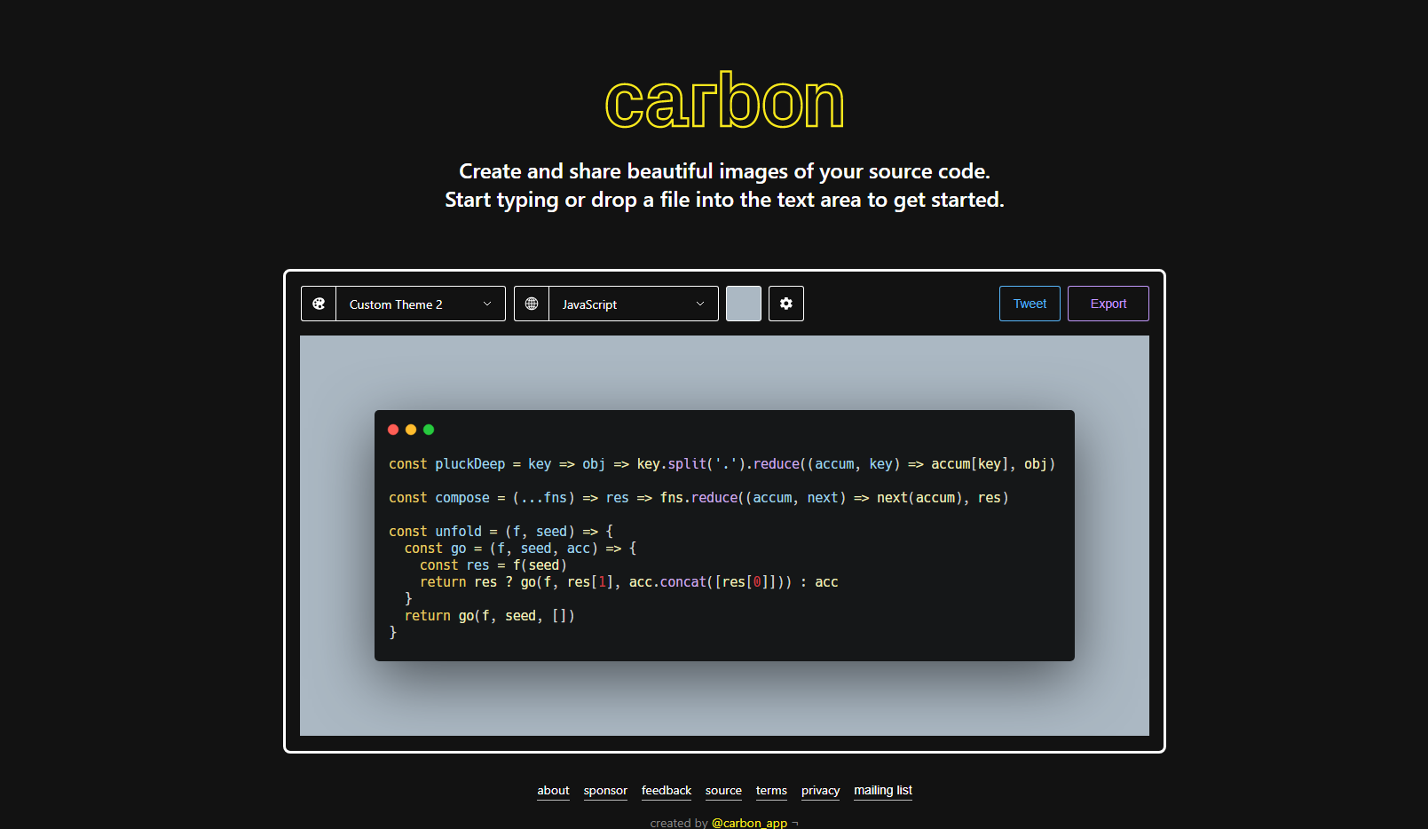Click the Export button

click(1108, 304)
